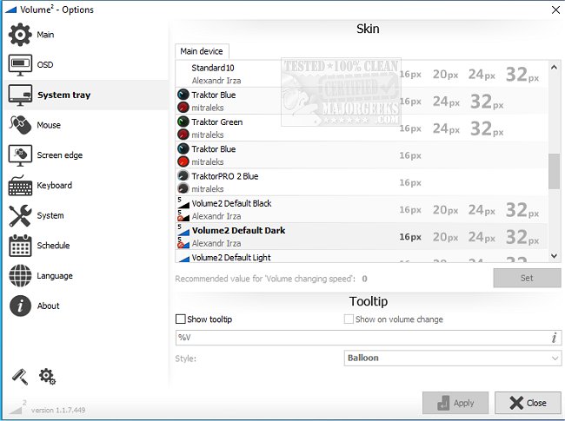Click the System wrench-and-screwdriver icon
This screenshot has height=421, width=565.
coord(20,215)
